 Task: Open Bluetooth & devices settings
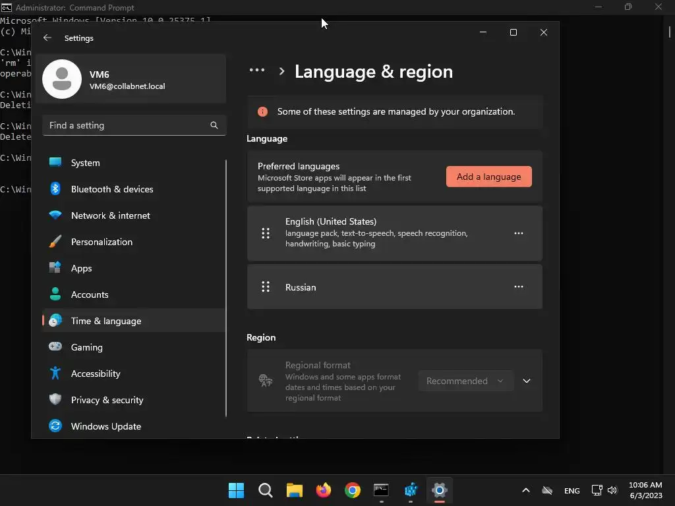[134, 189]
